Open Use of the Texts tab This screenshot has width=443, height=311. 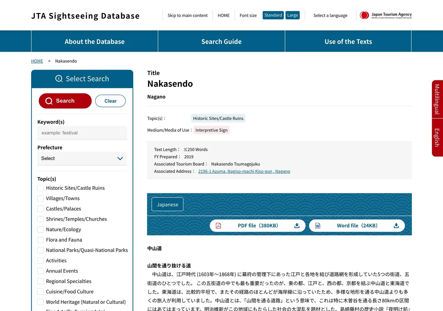point(348,41)
